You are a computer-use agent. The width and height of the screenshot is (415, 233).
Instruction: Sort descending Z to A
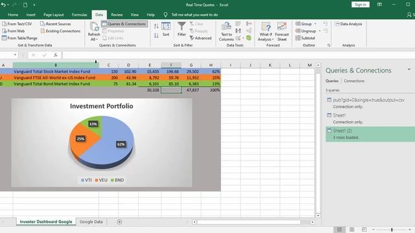coord(156,36)
